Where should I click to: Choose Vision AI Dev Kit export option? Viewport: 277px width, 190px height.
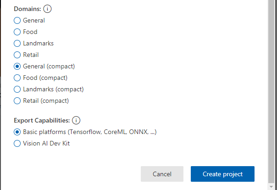17,143
